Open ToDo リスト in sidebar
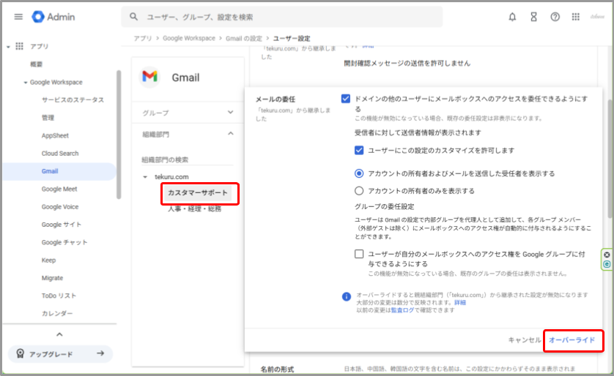 tap(59, 296)
